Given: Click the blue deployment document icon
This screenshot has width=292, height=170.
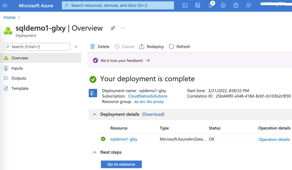Looking at the screenshot, I should pos(93,93).
